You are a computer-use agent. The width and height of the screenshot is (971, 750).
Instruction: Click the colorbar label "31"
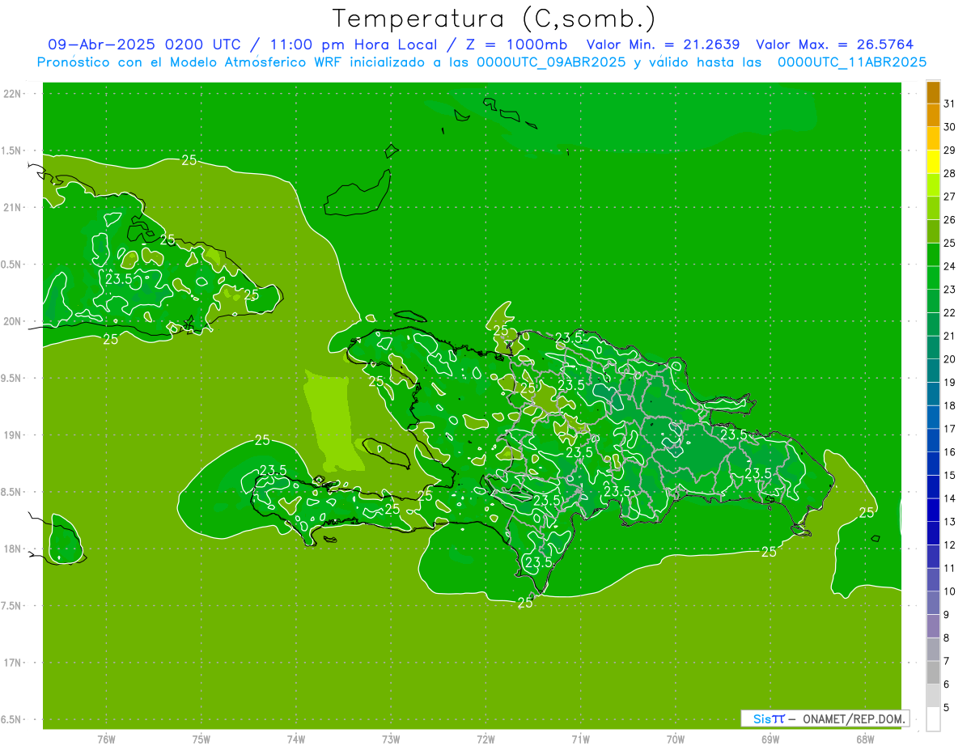click(x=950, y=104)
